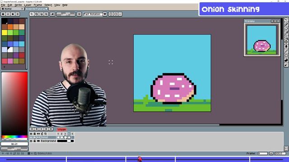289x162 pixels.
Task: Select the Eyedropper tool
Action: [286, 33]
